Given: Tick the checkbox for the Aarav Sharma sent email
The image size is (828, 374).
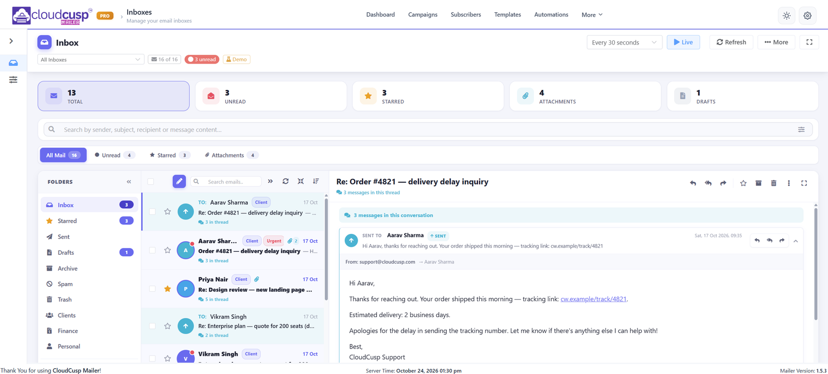Looking at the screenshot, I should point(152,211).
